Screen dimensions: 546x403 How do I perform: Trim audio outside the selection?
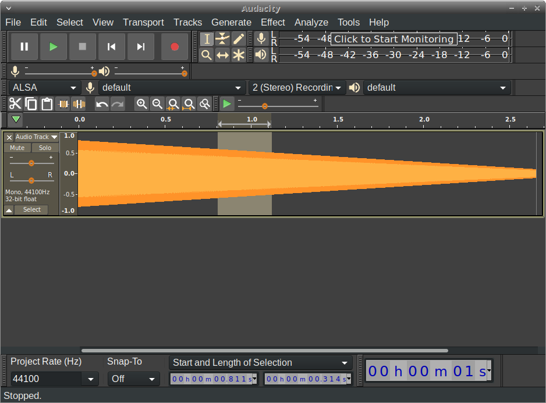click(x=63, y=103)
